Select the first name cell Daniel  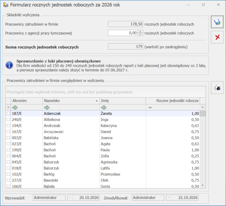pos(123,132)
